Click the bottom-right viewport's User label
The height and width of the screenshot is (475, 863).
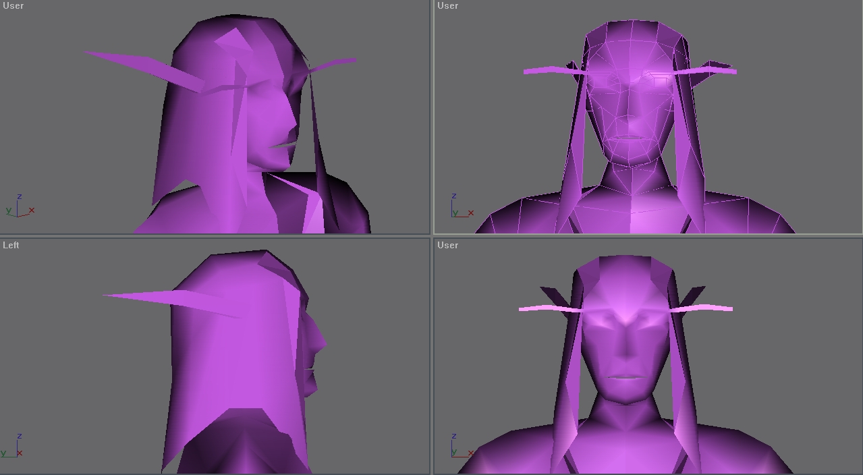pos(447,245)
